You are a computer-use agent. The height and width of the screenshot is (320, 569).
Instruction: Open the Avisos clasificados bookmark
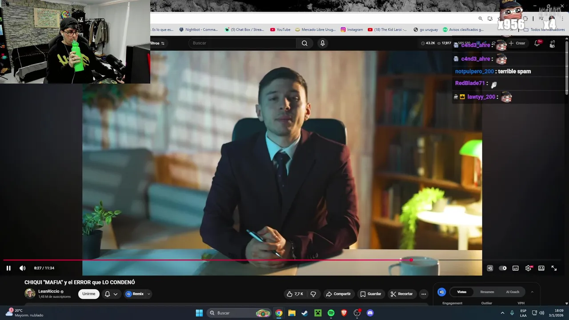tap(463, 30)
